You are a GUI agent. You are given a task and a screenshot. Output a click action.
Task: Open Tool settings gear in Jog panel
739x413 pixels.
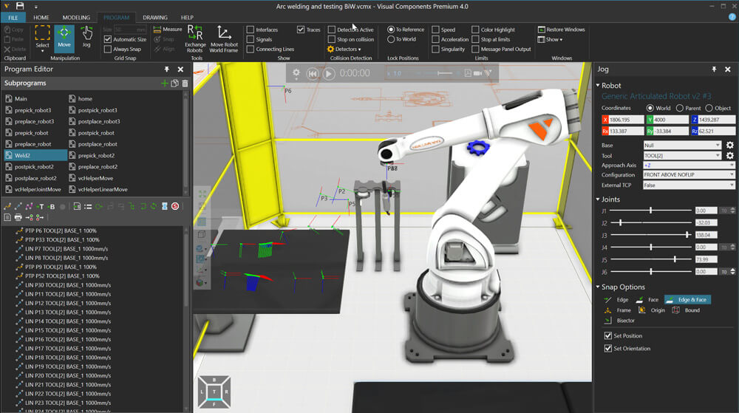(x=729, y=155)
